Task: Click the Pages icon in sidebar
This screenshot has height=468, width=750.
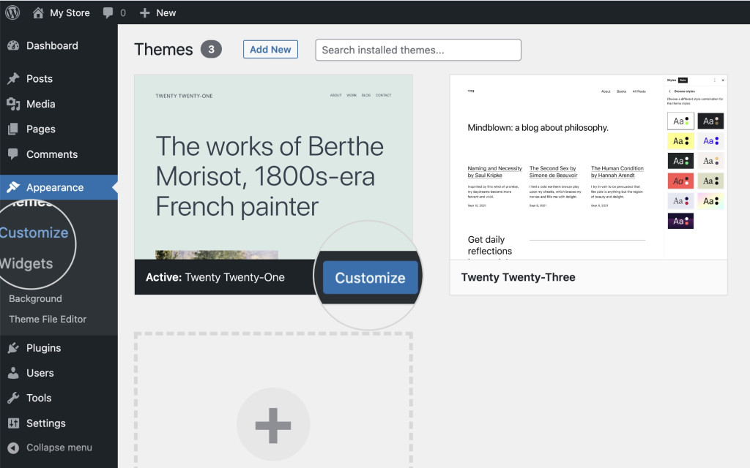Action: 13,129
